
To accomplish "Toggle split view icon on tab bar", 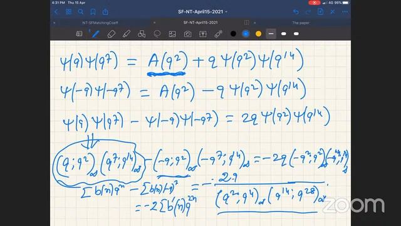I will click(x=246, y=23).
